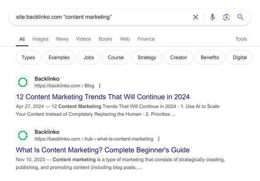Open What Is Content Marketing guide link
260x181 pixels.
tap(103, 150)
